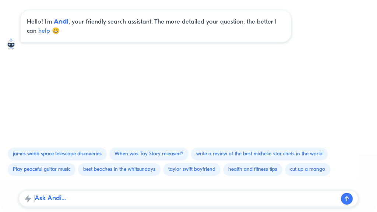Submit query with the arrow button
Viewport: 377px width, 212px height.
[346, 198]
